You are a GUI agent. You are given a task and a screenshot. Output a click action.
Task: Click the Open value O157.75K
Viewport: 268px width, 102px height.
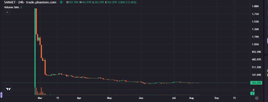(x=72, y=2)
